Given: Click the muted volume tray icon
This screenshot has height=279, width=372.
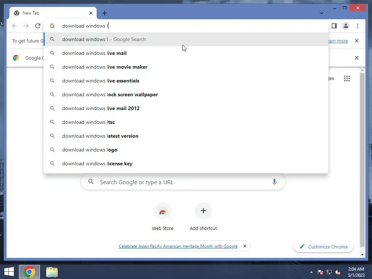Looking at the screenshot, I should [x=338, y=272].
